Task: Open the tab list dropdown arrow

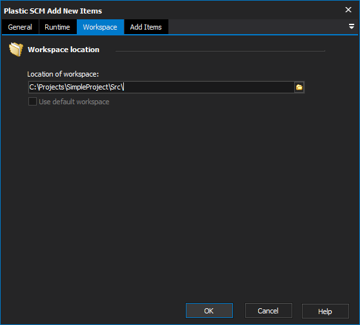Action: tap(351, 26)
